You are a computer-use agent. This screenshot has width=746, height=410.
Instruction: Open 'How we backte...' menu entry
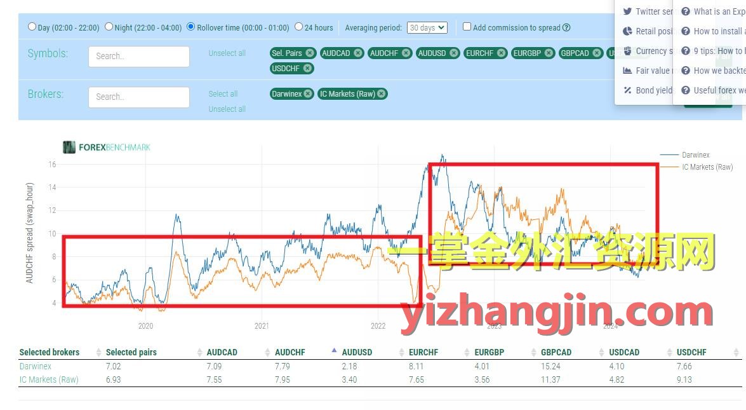click(x=719, y=71)
